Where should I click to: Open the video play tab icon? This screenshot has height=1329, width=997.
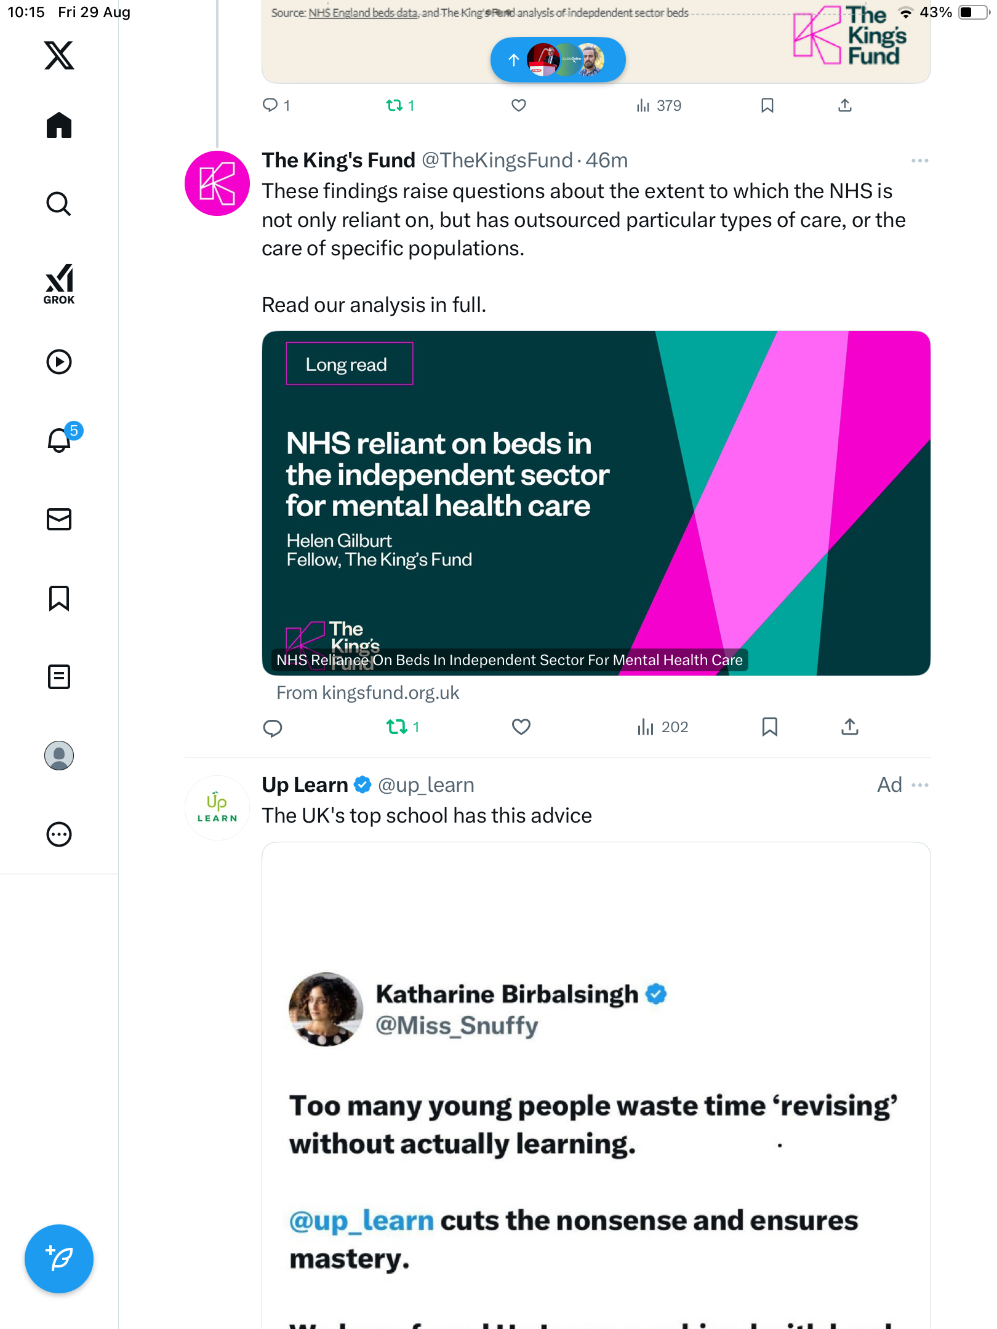[x=59, y=362]
